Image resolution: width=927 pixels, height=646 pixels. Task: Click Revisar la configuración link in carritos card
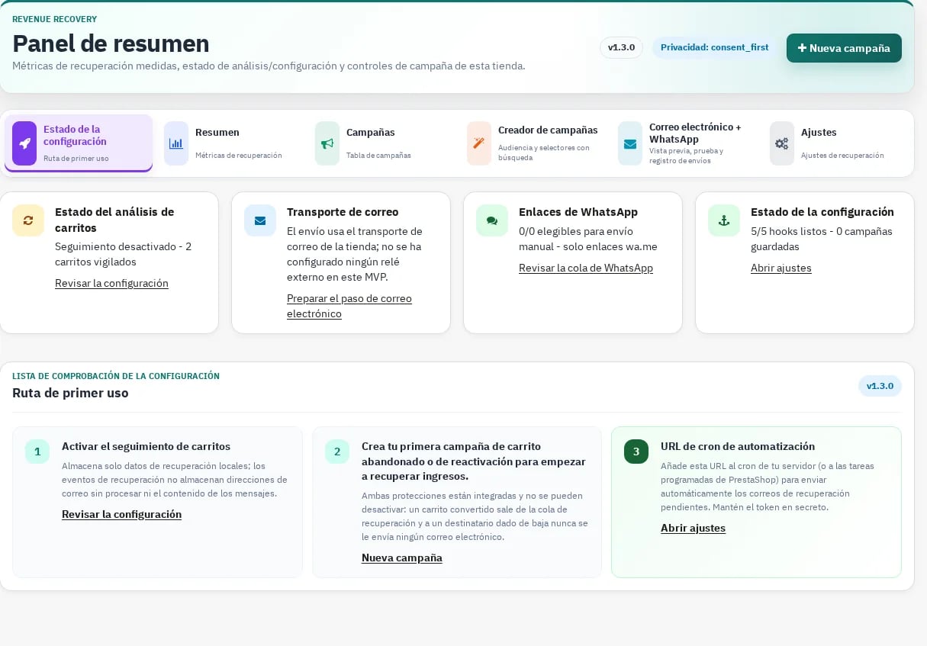tap(111, 283)
